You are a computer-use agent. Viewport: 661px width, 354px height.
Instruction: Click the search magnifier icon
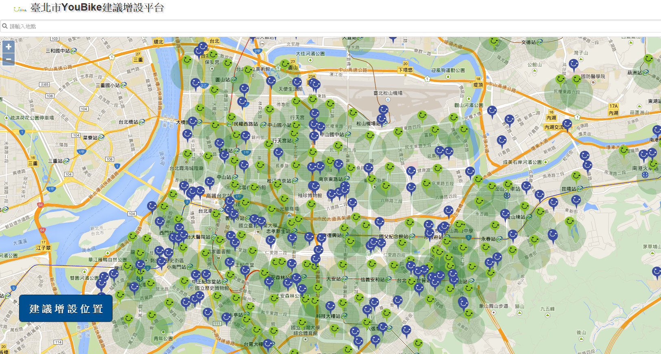pyautogui.click(x=5, y=26)
